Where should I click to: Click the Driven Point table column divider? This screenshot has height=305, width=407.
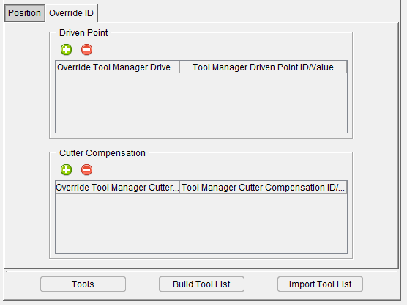[x=179, y=67]
